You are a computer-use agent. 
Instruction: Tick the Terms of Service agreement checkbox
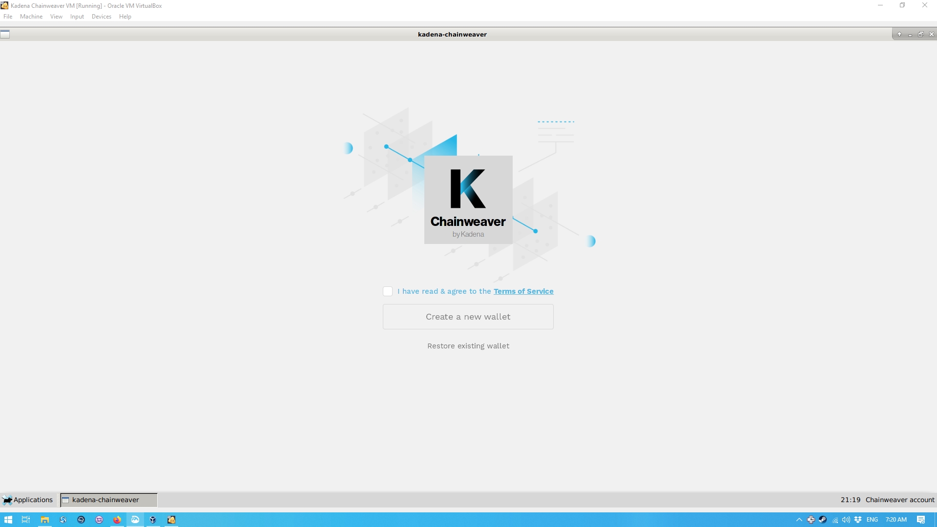pyautogui.click(x=388, y=291)
